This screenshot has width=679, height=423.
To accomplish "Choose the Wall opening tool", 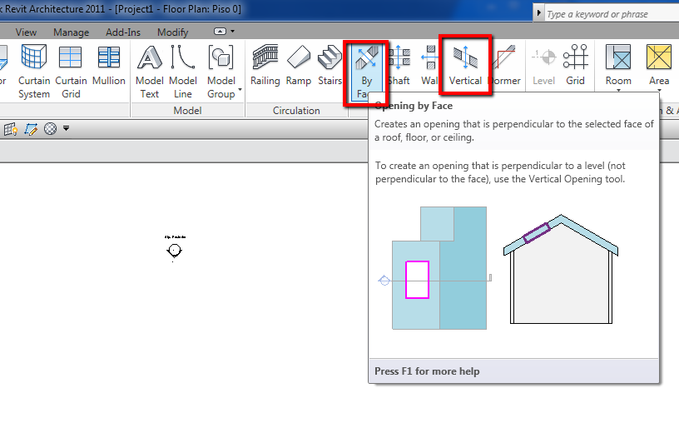I will (429, 65).
